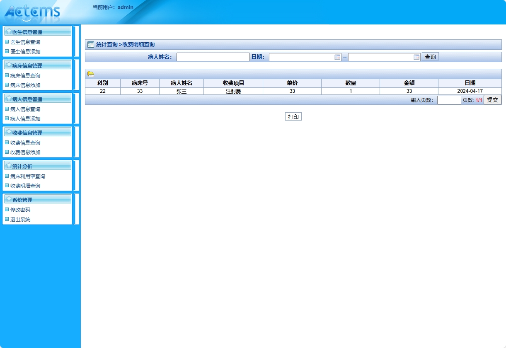Click the 科别 column header

point(103,83)
